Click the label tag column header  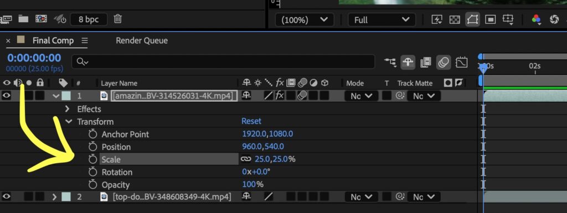coord(63,83)
